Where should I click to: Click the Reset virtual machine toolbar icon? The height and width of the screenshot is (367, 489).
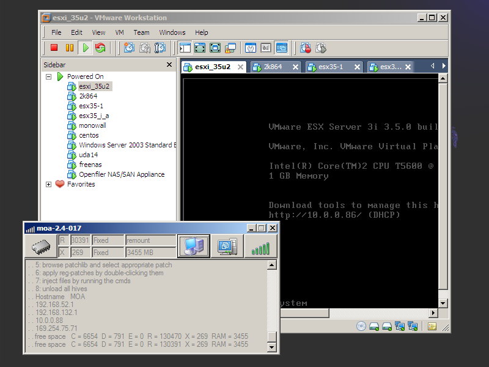pyautogui.click(x=100, y=48)
